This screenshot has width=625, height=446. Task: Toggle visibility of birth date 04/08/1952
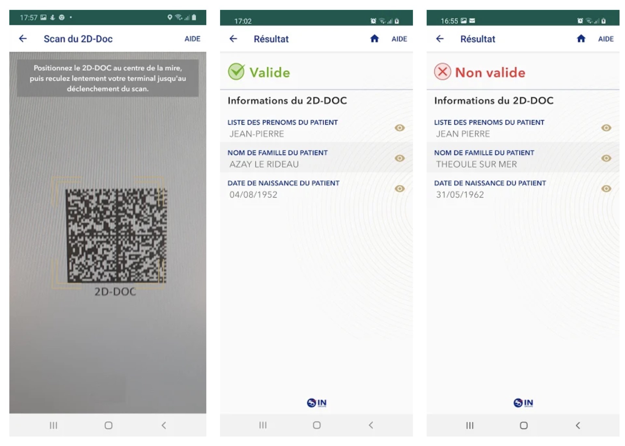tap(400, 189)
